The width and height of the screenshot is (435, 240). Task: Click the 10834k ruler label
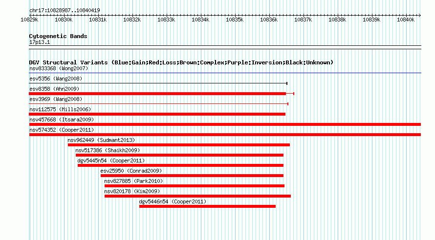coord(200,20)
